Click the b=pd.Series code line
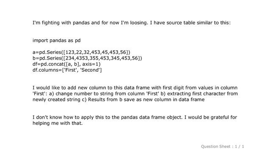 pyautogui.click(x=87, y=58)
